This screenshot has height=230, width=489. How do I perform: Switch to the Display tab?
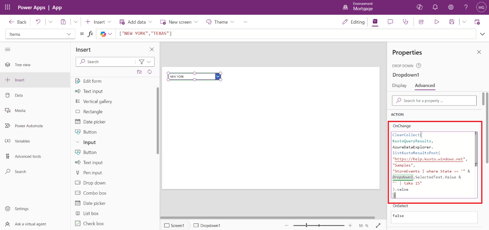(x=399, y=86)
